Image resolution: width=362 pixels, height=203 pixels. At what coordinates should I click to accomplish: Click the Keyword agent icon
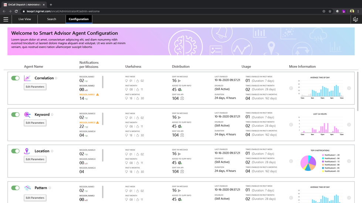pos(27,115)
